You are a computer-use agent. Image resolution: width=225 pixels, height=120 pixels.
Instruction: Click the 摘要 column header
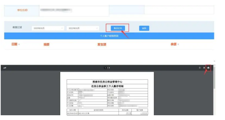point(47,44)
